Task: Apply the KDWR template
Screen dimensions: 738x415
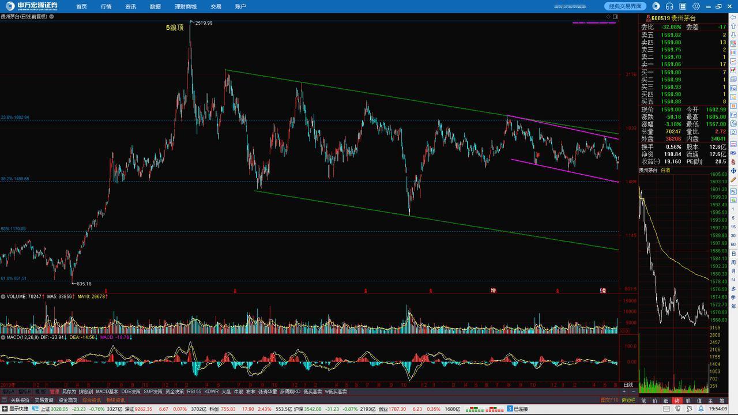Action: coord(212,391)
